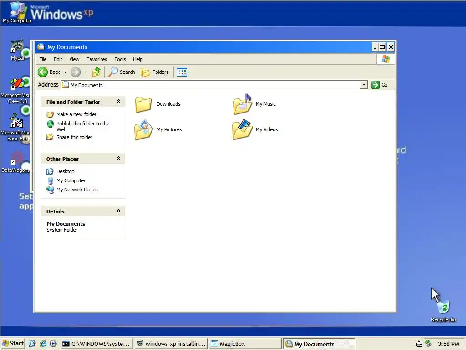The image size is (466, 350).
Task: Click the green Back arrow button
Action: [x=43, y=72]
